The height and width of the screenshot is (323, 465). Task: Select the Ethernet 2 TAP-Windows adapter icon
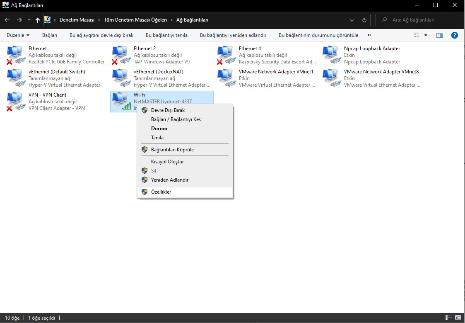[x=121, y=55]
